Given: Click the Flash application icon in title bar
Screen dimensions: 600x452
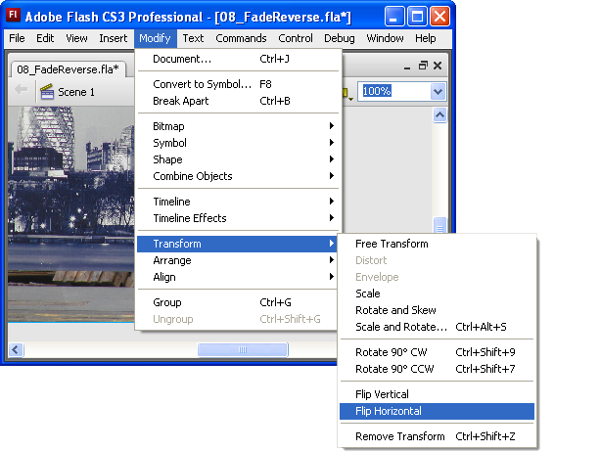Looking at the screenshot, I should pos(14,16).
